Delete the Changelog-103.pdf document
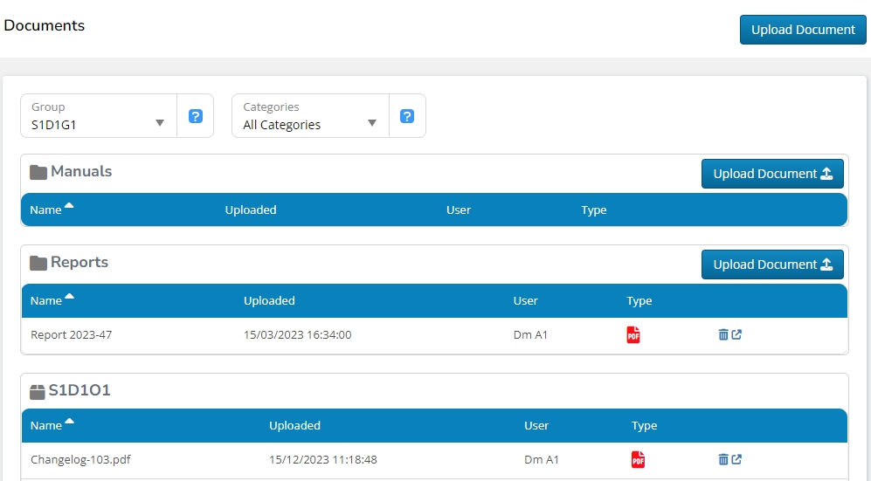This screenshot has height=481, width=871. pos(723,459)
